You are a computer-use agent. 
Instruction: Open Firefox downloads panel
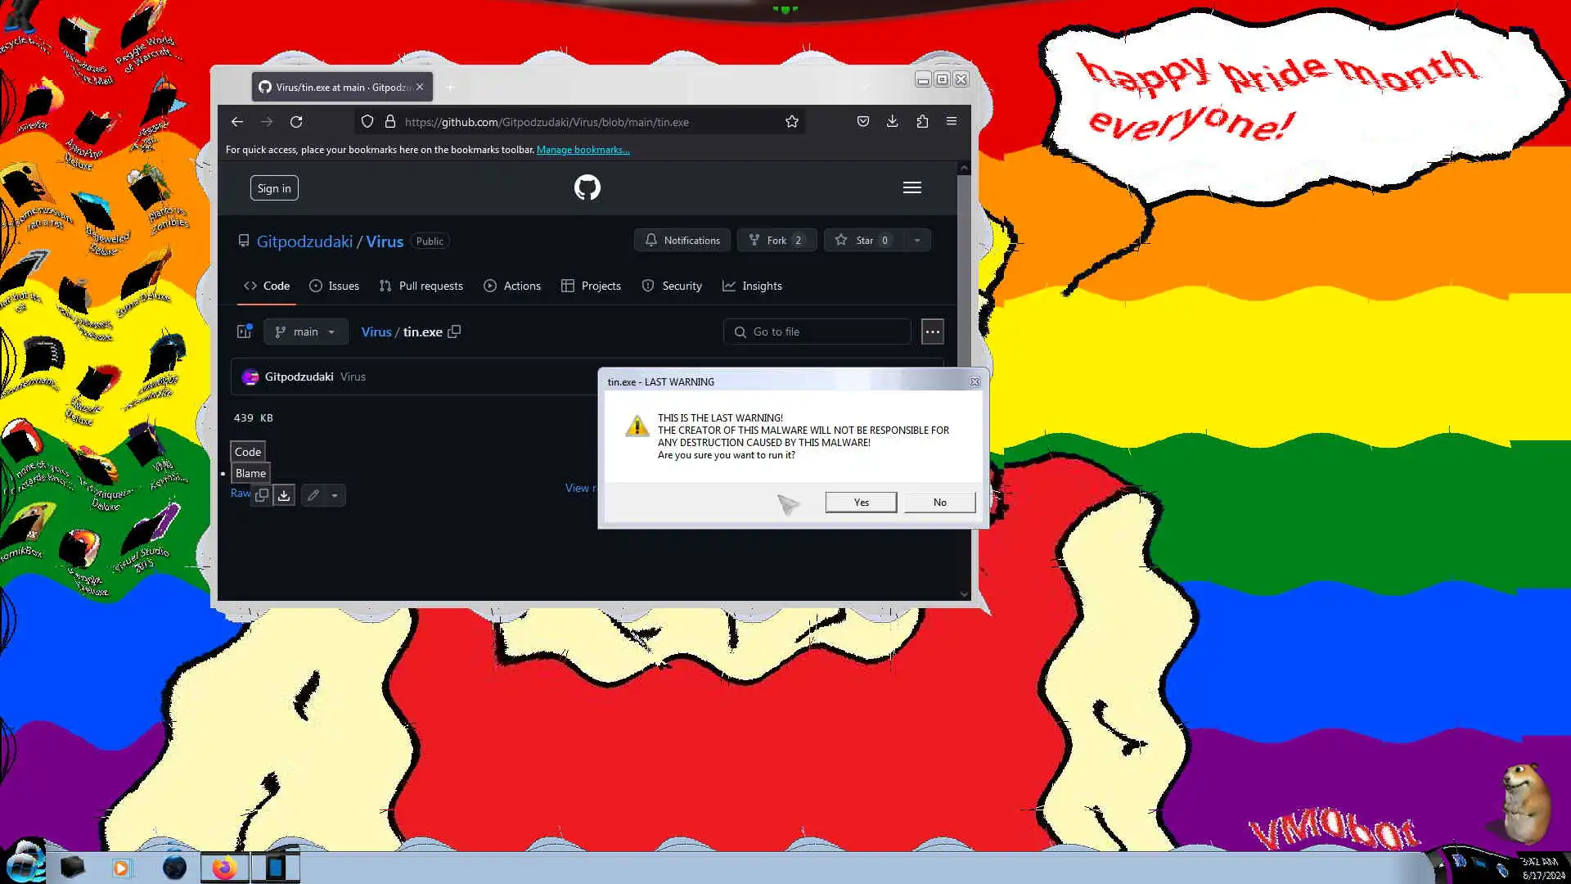(892, 121)
